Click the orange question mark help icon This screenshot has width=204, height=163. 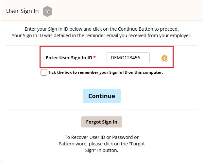point(164,58)
